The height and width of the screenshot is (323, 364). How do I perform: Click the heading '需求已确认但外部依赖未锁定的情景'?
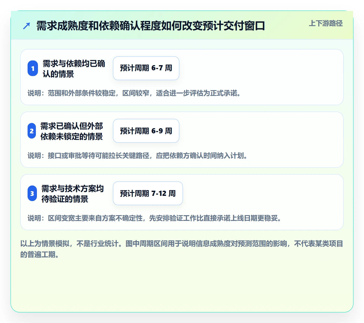pyautogui.click(x=72, y=131)
